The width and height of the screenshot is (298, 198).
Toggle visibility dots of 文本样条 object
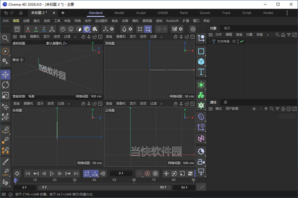pyautogui.click(x=238, y=41)
